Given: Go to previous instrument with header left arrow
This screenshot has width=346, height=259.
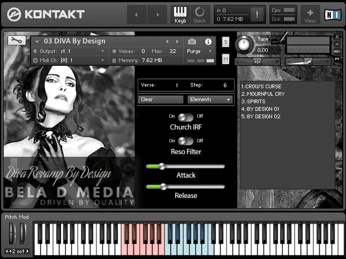Looking at the screenshot, I should [137, 15].
